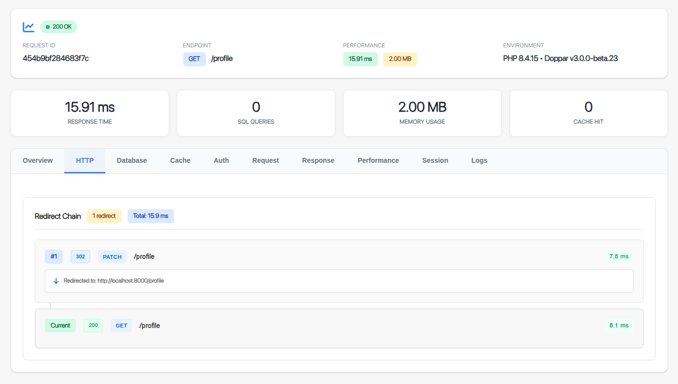Go to the Auth tab
The image size is (678, 384).
coord(221,160)
